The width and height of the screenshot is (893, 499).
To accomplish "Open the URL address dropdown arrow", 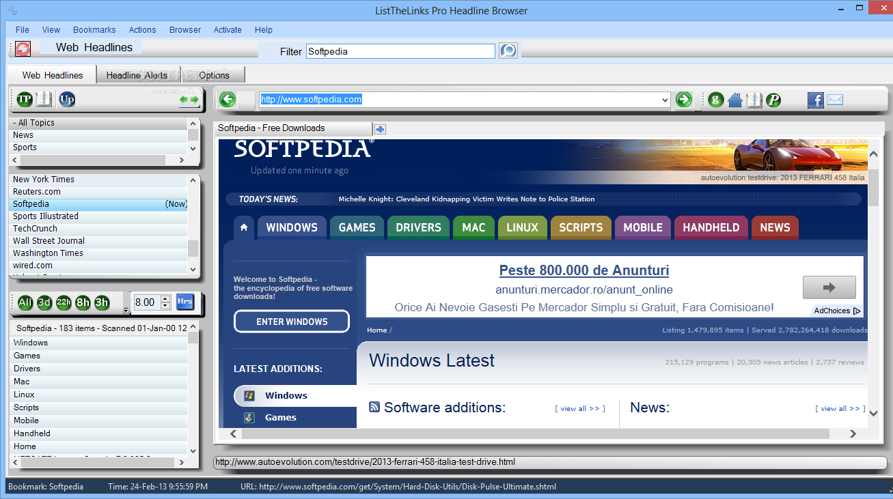I will (x=665, y=100).
